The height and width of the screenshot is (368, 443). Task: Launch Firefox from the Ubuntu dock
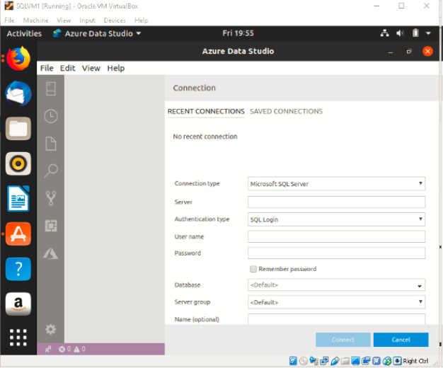coord(18,58)
